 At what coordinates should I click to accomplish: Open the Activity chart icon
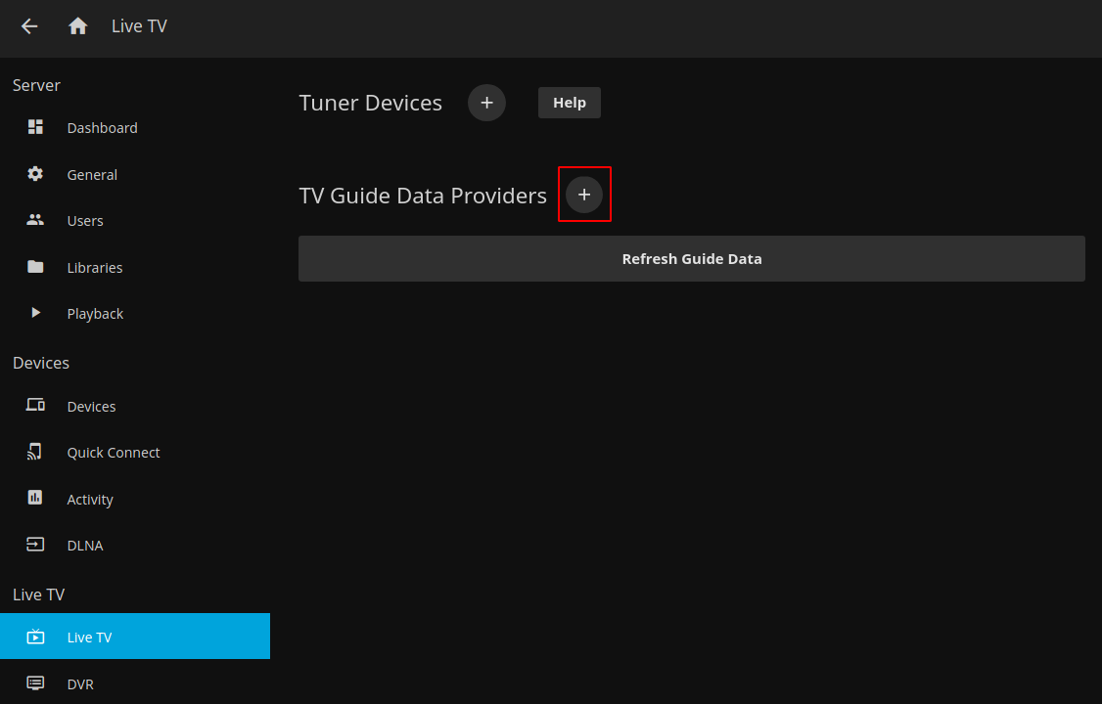coord(35,498)
